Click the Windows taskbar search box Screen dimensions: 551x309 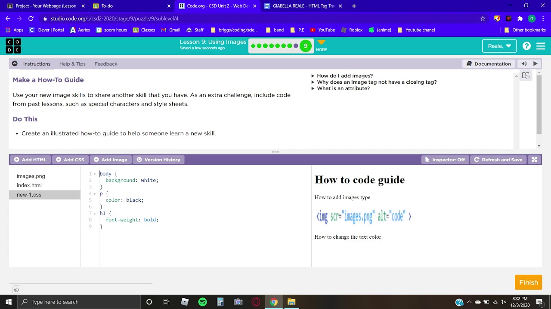pos(79,302)
